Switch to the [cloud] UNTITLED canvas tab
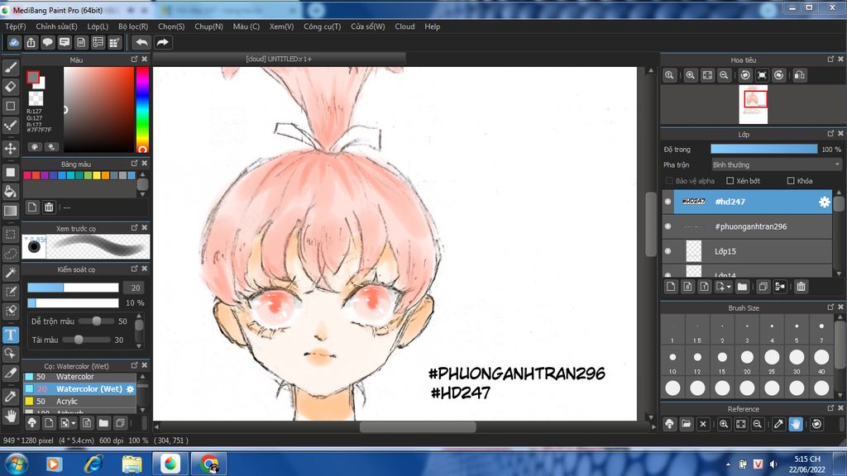The height and width of the screenshot is (476, 847). (279, 59)
